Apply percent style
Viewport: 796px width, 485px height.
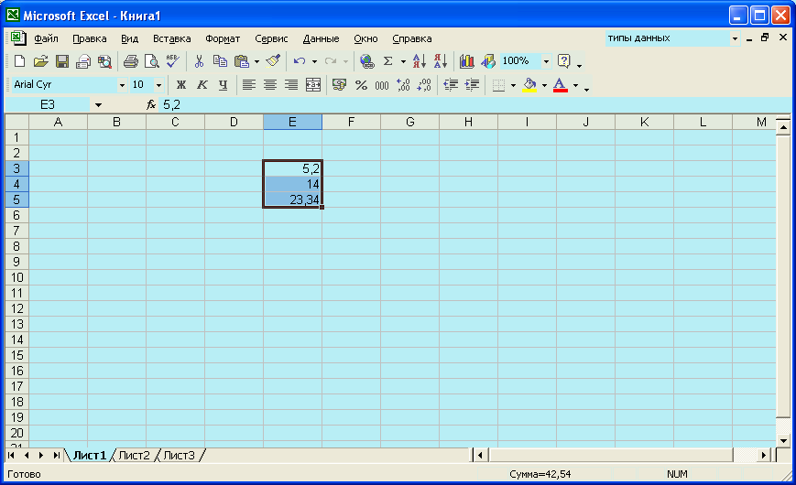click(x=361, y=85)
